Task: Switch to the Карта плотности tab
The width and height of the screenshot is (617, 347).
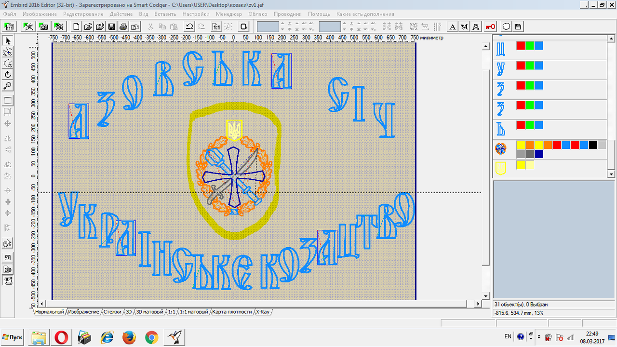Action: tap(232, 312)
